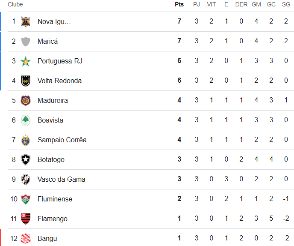Open the Madureira round crest icon

click(x=26, y=100)
